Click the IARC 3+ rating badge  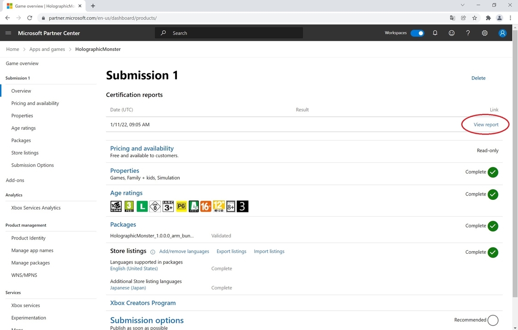[x=168, y=207]
